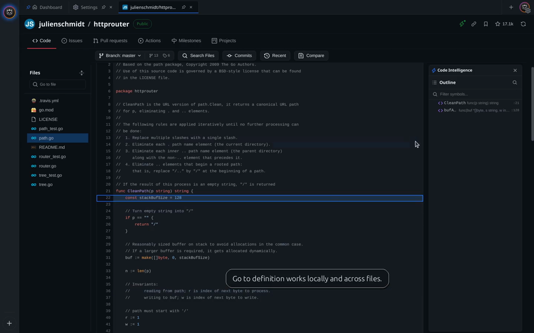
Task: Pin the Settings tab
Action: point(104,7)
